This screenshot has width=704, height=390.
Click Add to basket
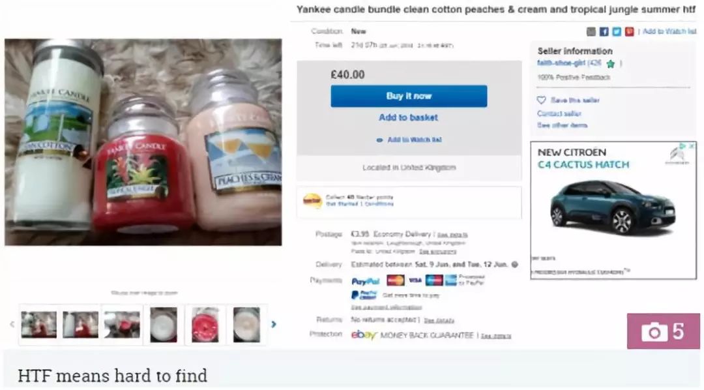coord(408,117)
